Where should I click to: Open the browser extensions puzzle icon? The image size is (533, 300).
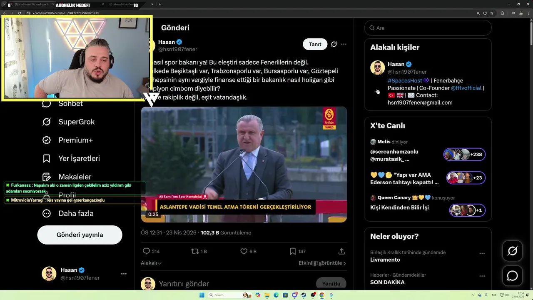[x=502, y=13]
